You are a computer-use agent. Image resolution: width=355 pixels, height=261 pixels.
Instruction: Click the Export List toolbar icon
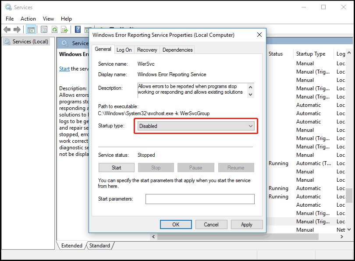[64, 29]
